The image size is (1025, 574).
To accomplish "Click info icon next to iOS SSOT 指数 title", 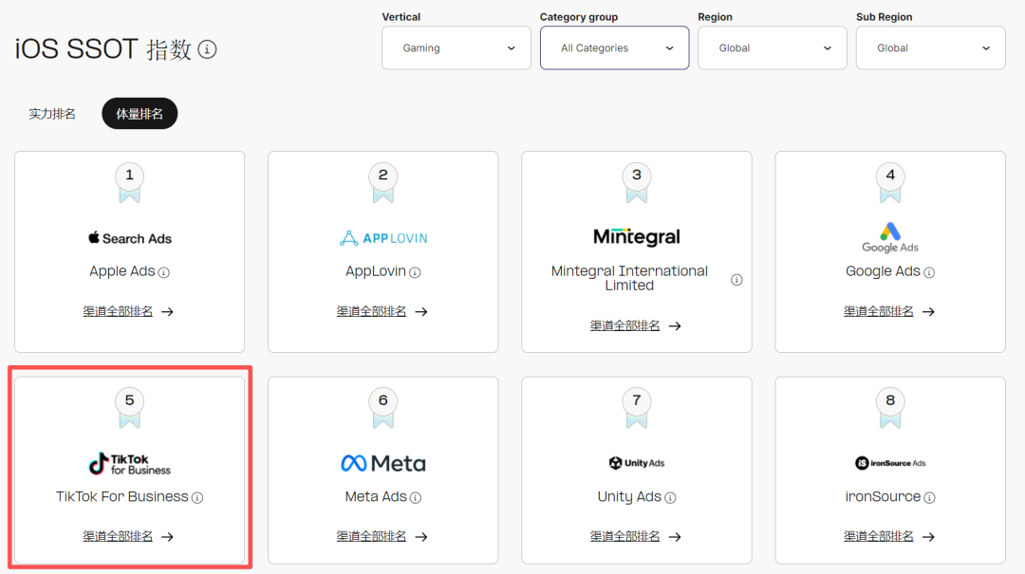I will (207, 49).
